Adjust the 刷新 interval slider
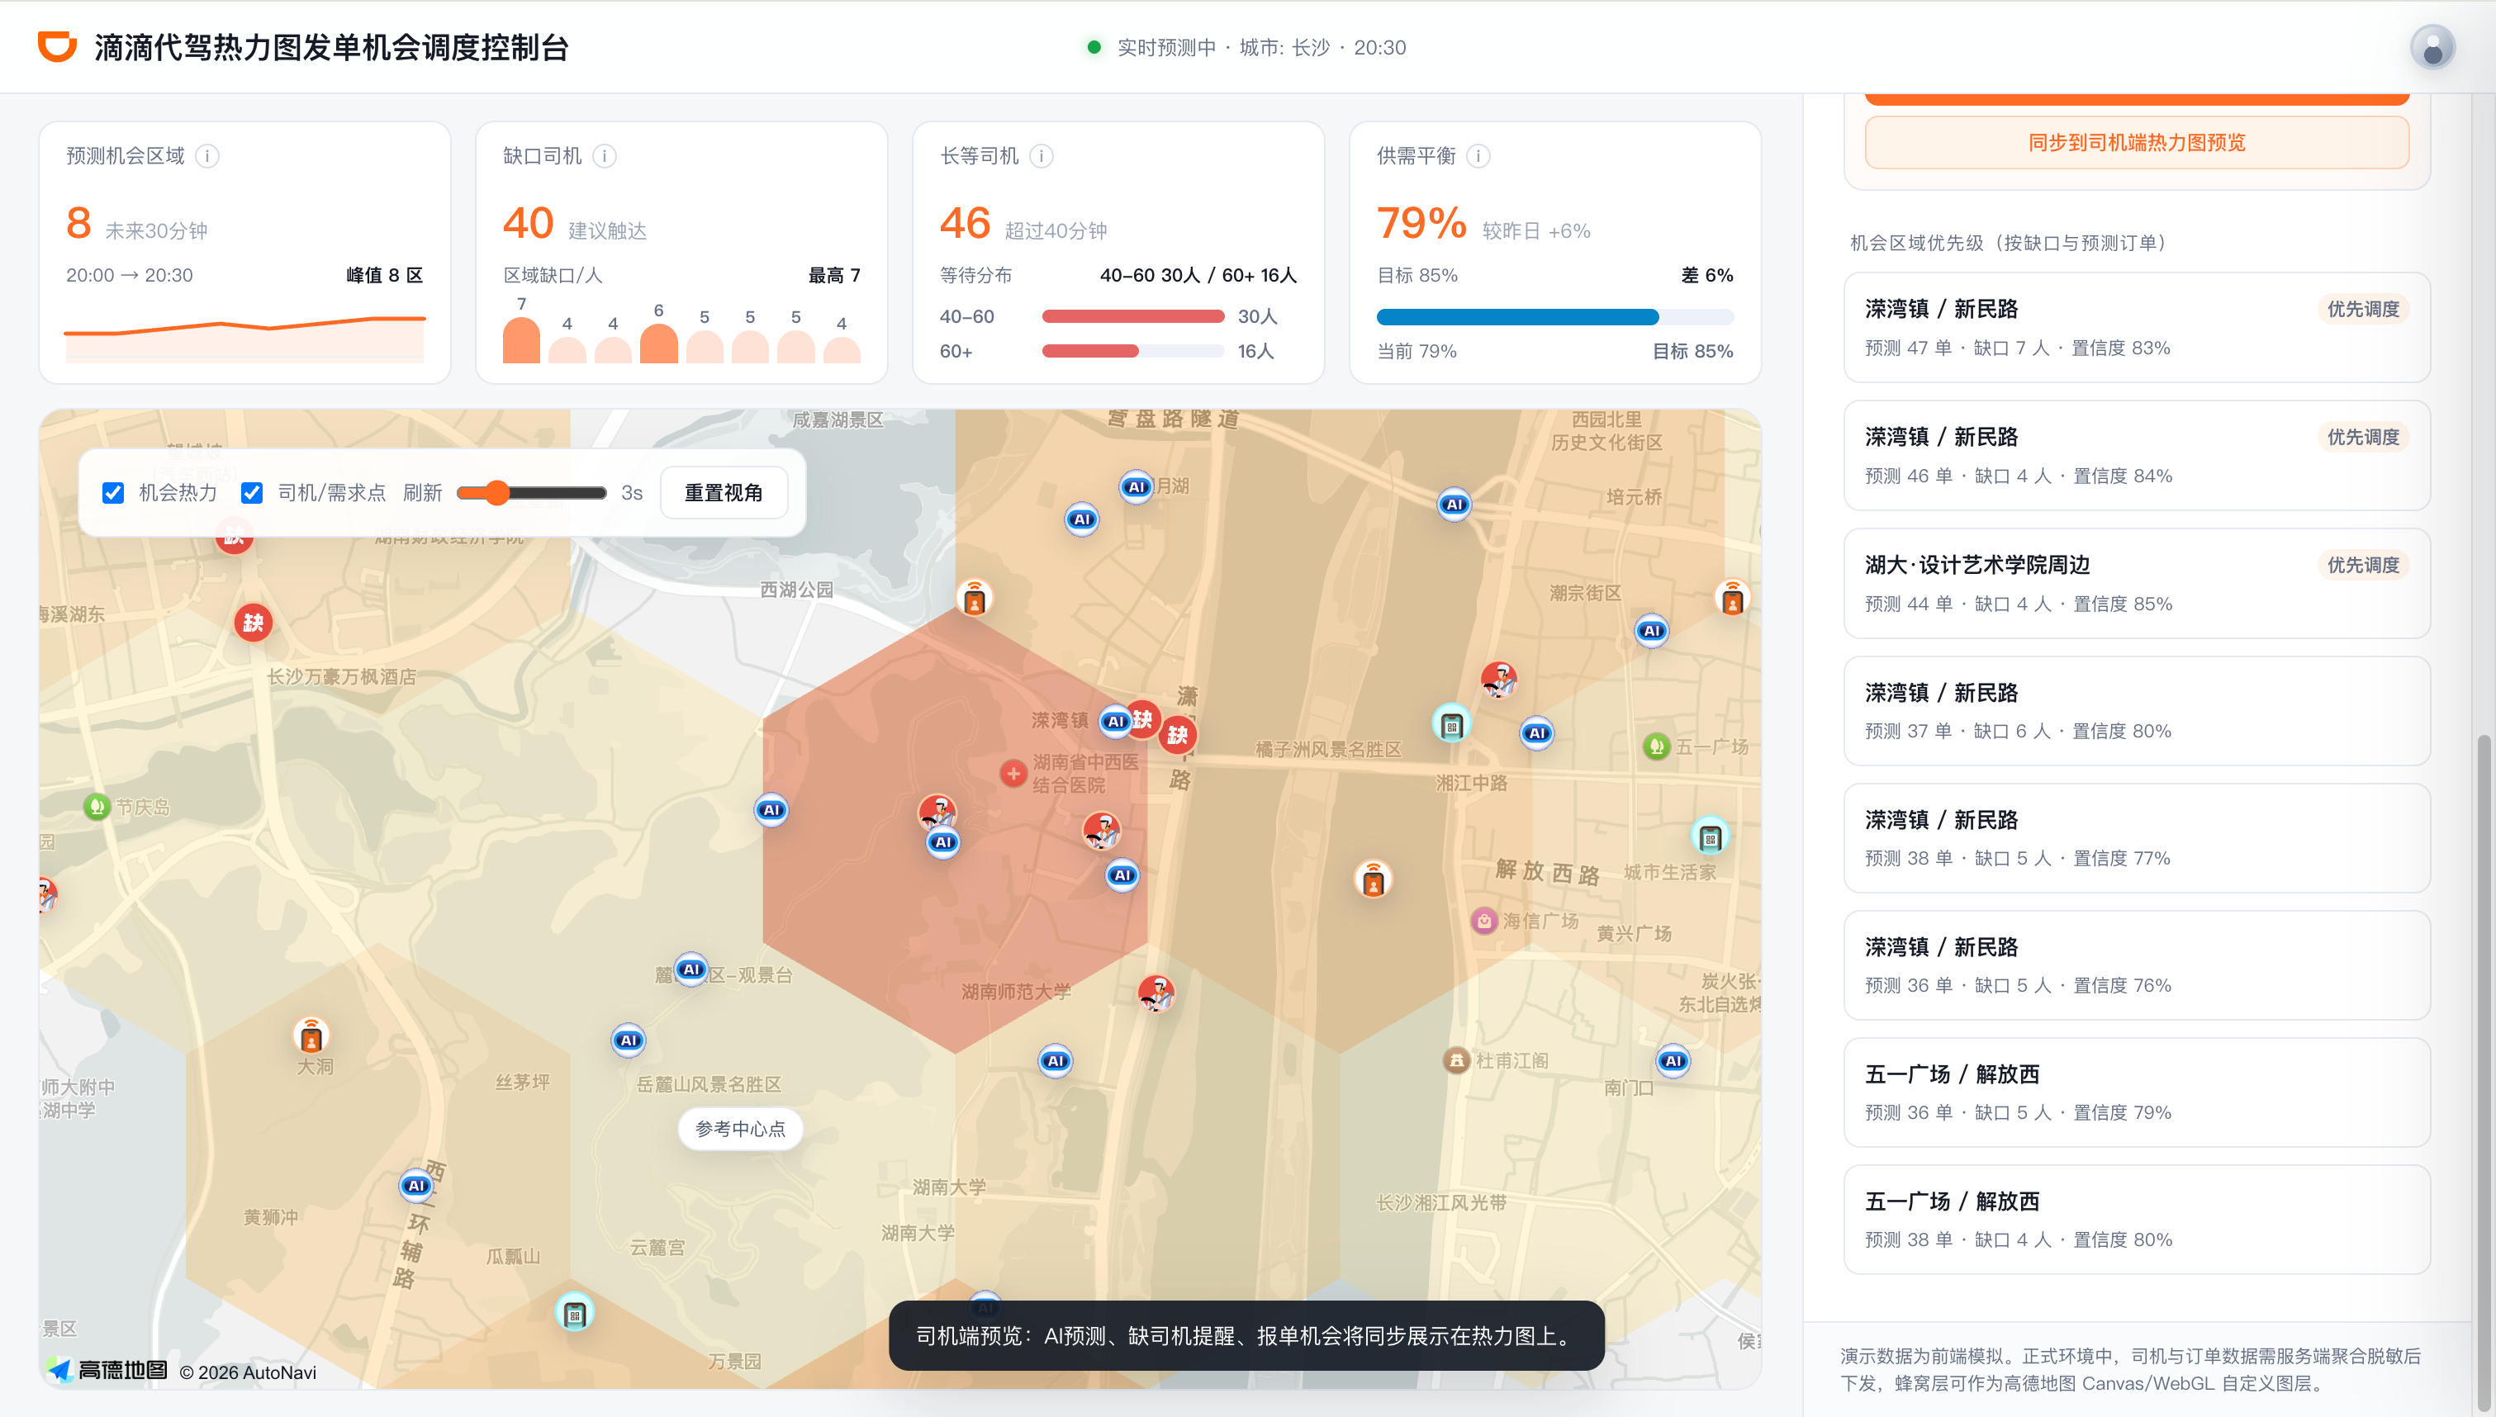The height and width of the screenshot is (1417, 2496). coord(531,492)
